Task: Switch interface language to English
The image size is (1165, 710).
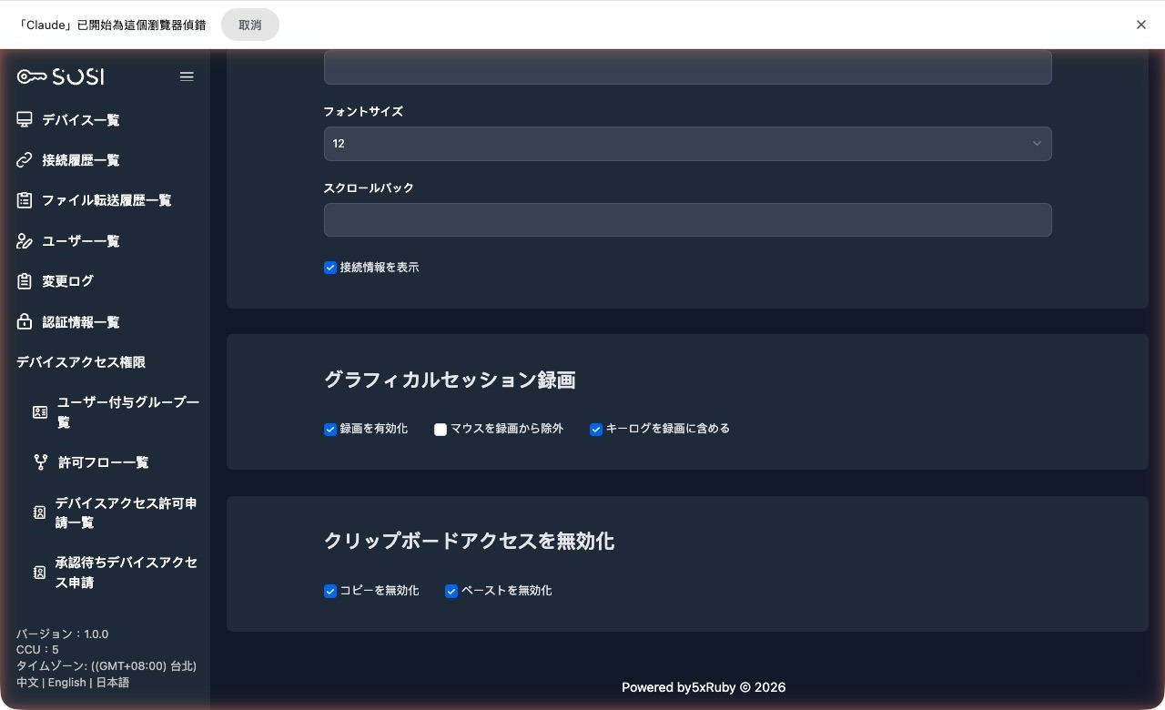Action: tap(66, 682)
